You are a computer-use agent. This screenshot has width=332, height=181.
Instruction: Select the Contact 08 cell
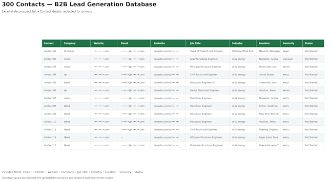pos(51,106)
